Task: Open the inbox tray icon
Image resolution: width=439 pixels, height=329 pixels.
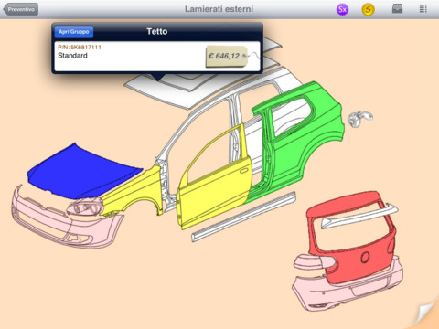Action: coord(397,8)
